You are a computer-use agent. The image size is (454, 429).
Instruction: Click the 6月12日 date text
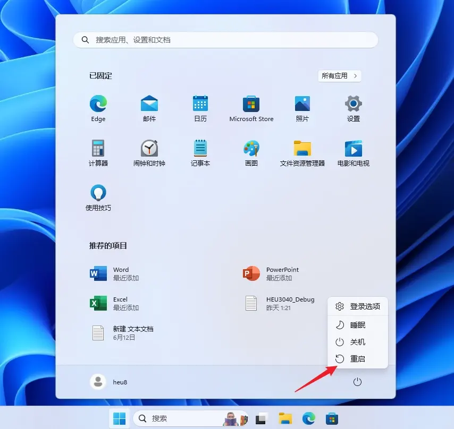[x=124, y=338]
